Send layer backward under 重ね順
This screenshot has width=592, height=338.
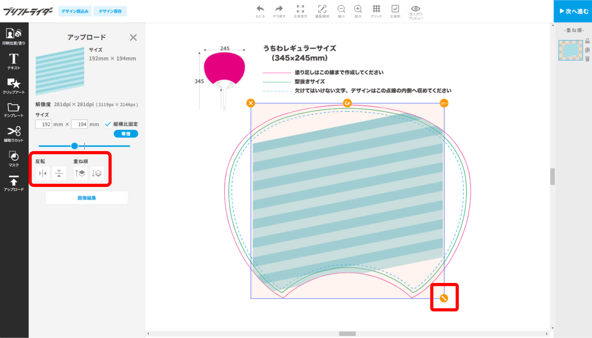coord(97,173)
